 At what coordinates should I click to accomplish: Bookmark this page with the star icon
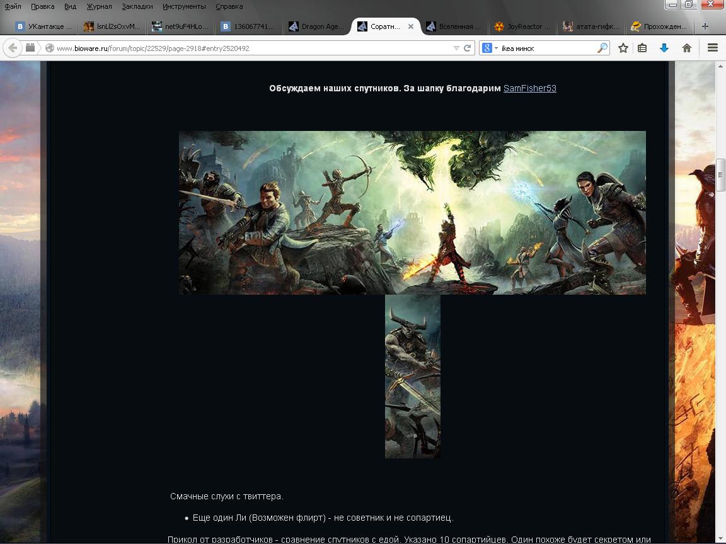pyautogui.click(x=623, y=48)
